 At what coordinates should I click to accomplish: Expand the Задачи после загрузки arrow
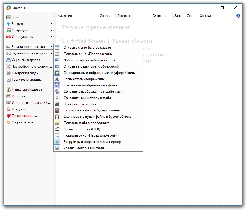(x=52, y=54)
